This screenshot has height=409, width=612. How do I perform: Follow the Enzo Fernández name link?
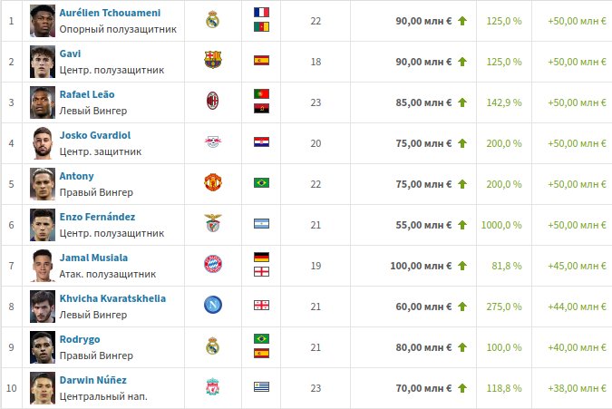coord(97,217)
